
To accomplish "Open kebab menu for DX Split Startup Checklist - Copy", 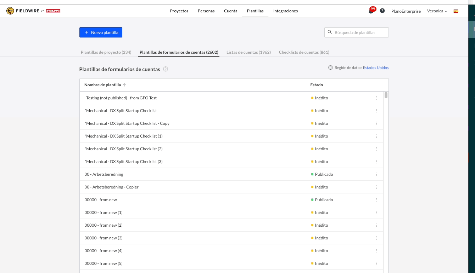I will (x=376, y=123).
